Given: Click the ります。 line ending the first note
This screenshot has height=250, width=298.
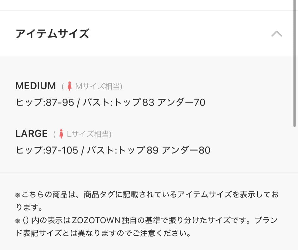Looking at the screenshot, I should pos(29,207).
